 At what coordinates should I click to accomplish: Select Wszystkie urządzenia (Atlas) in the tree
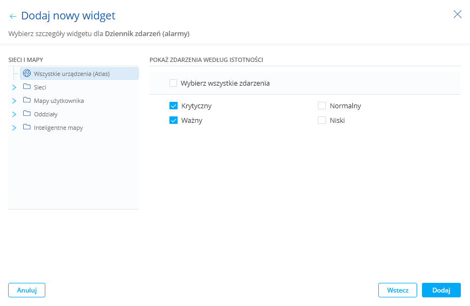pos(72,74)
